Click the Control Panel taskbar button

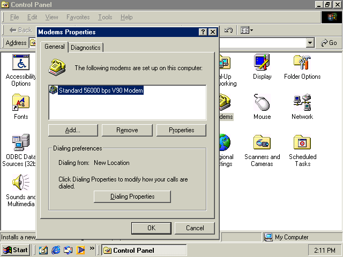(144, 250)
